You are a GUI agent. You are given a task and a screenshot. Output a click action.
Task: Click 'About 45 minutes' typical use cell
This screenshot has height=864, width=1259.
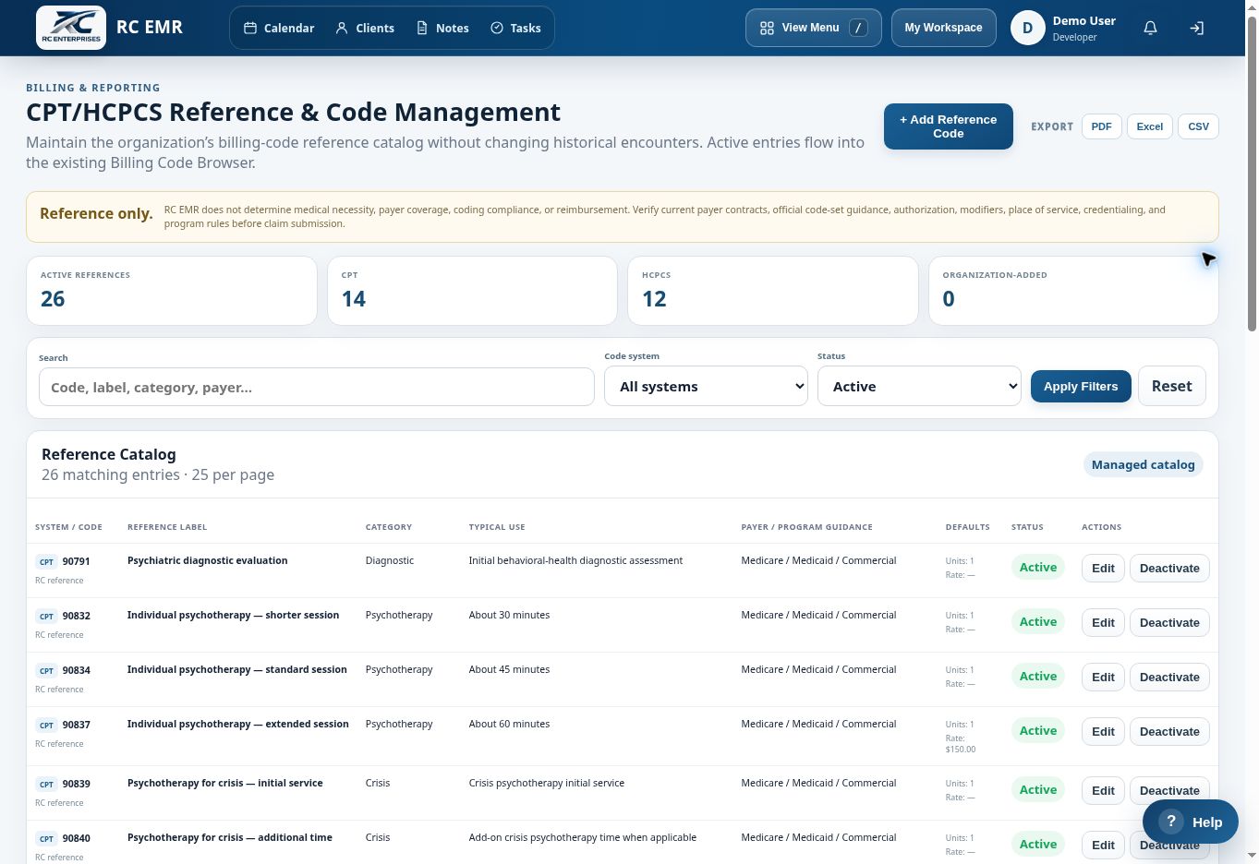click(509, 669)
